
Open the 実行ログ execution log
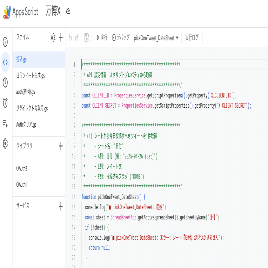coord(192,37)
